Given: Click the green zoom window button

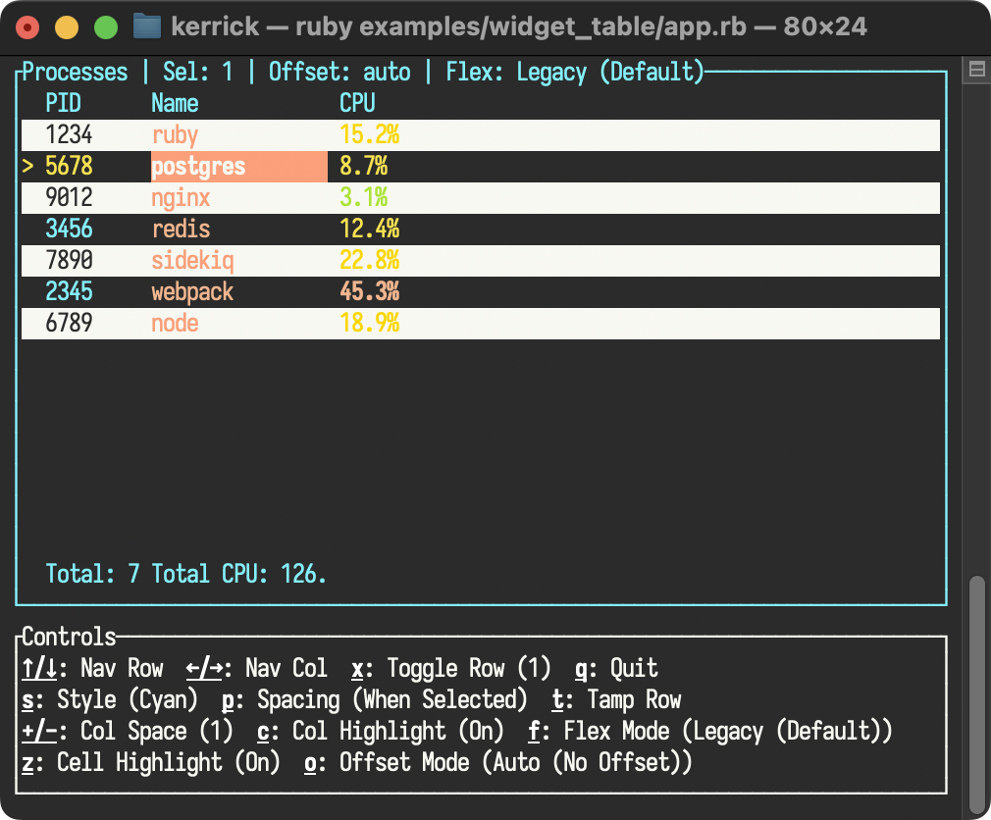Looking at the screenshot, I should 106,27.
